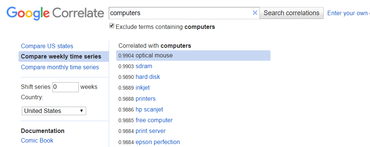Select the hp scanjet result
The height and width of the screenshot is (147, 370).
149,110
